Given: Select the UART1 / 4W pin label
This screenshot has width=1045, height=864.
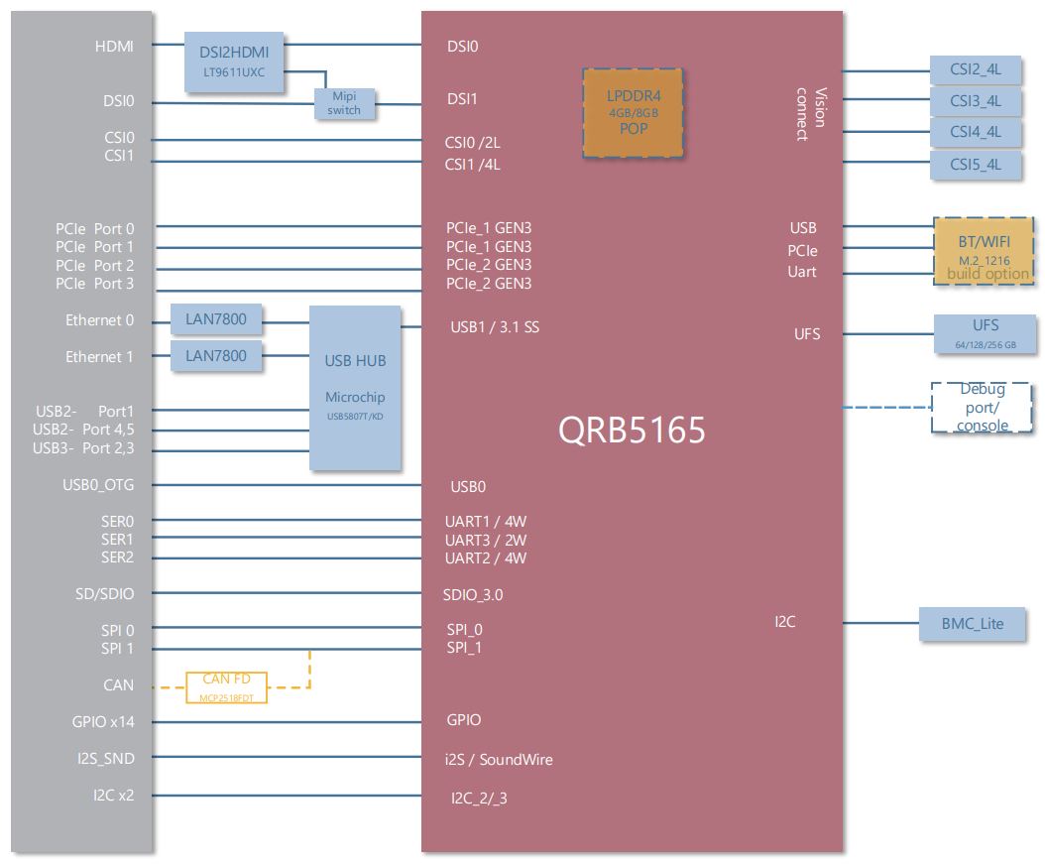Looking at the screenshot, I should click(486, 522).
